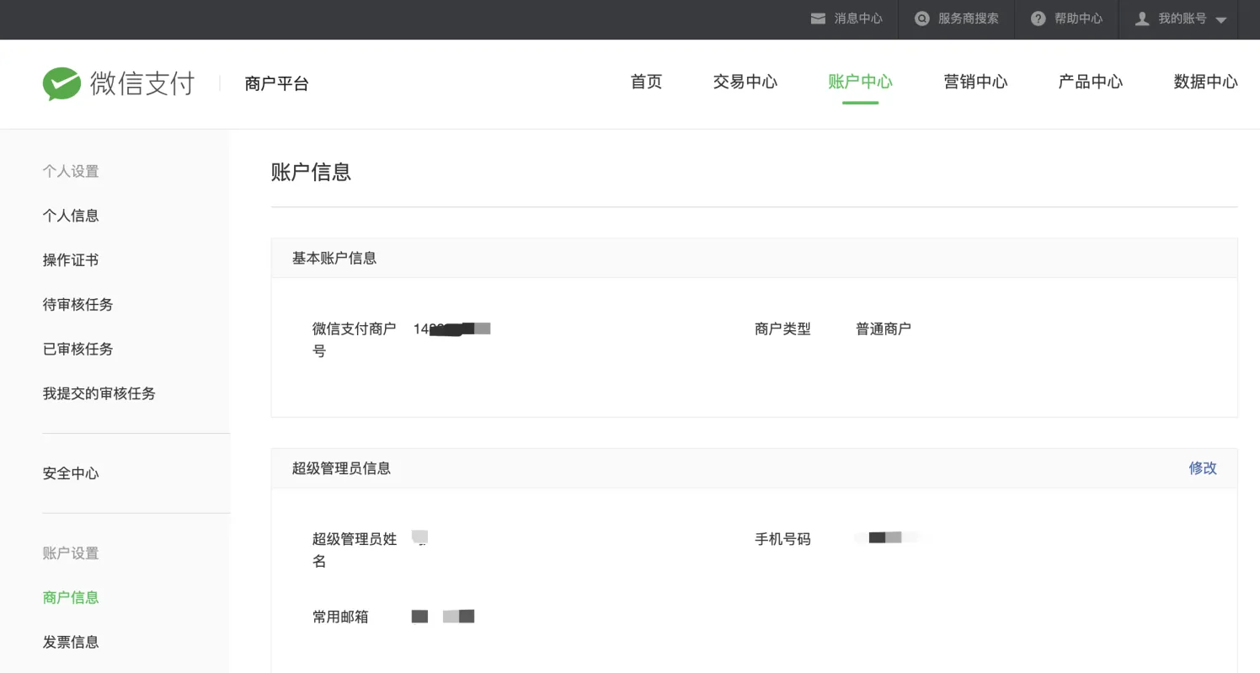
Task: Select 操作证书 in the sidebar
Action: coord(71,260)
